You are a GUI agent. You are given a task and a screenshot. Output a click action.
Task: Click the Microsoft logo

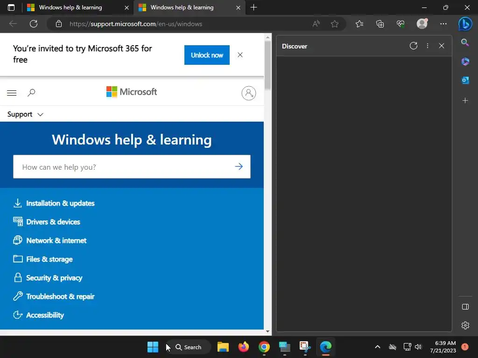click(x=131, y=92)
